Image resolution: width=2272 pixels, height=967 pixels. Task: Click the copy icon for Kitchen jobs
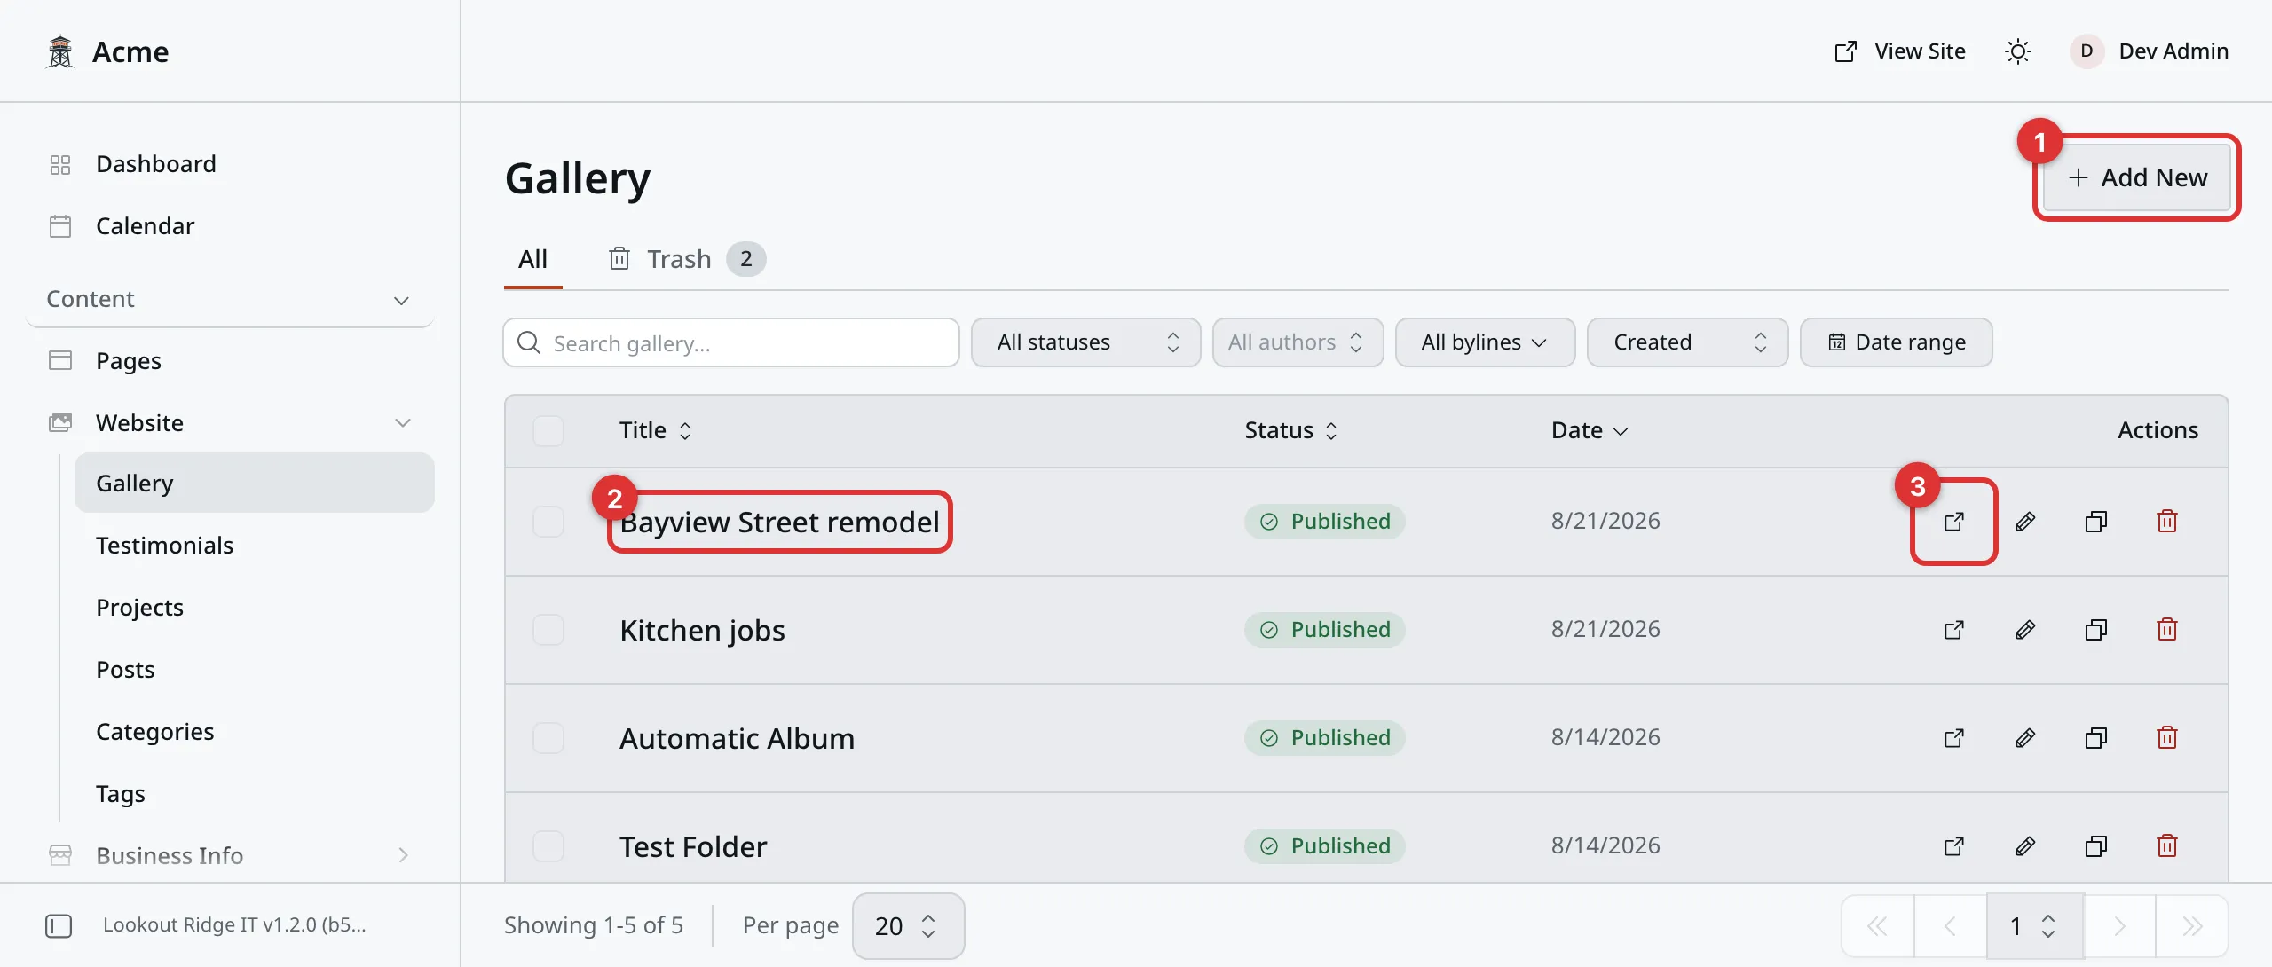(x=2096, y=630)
